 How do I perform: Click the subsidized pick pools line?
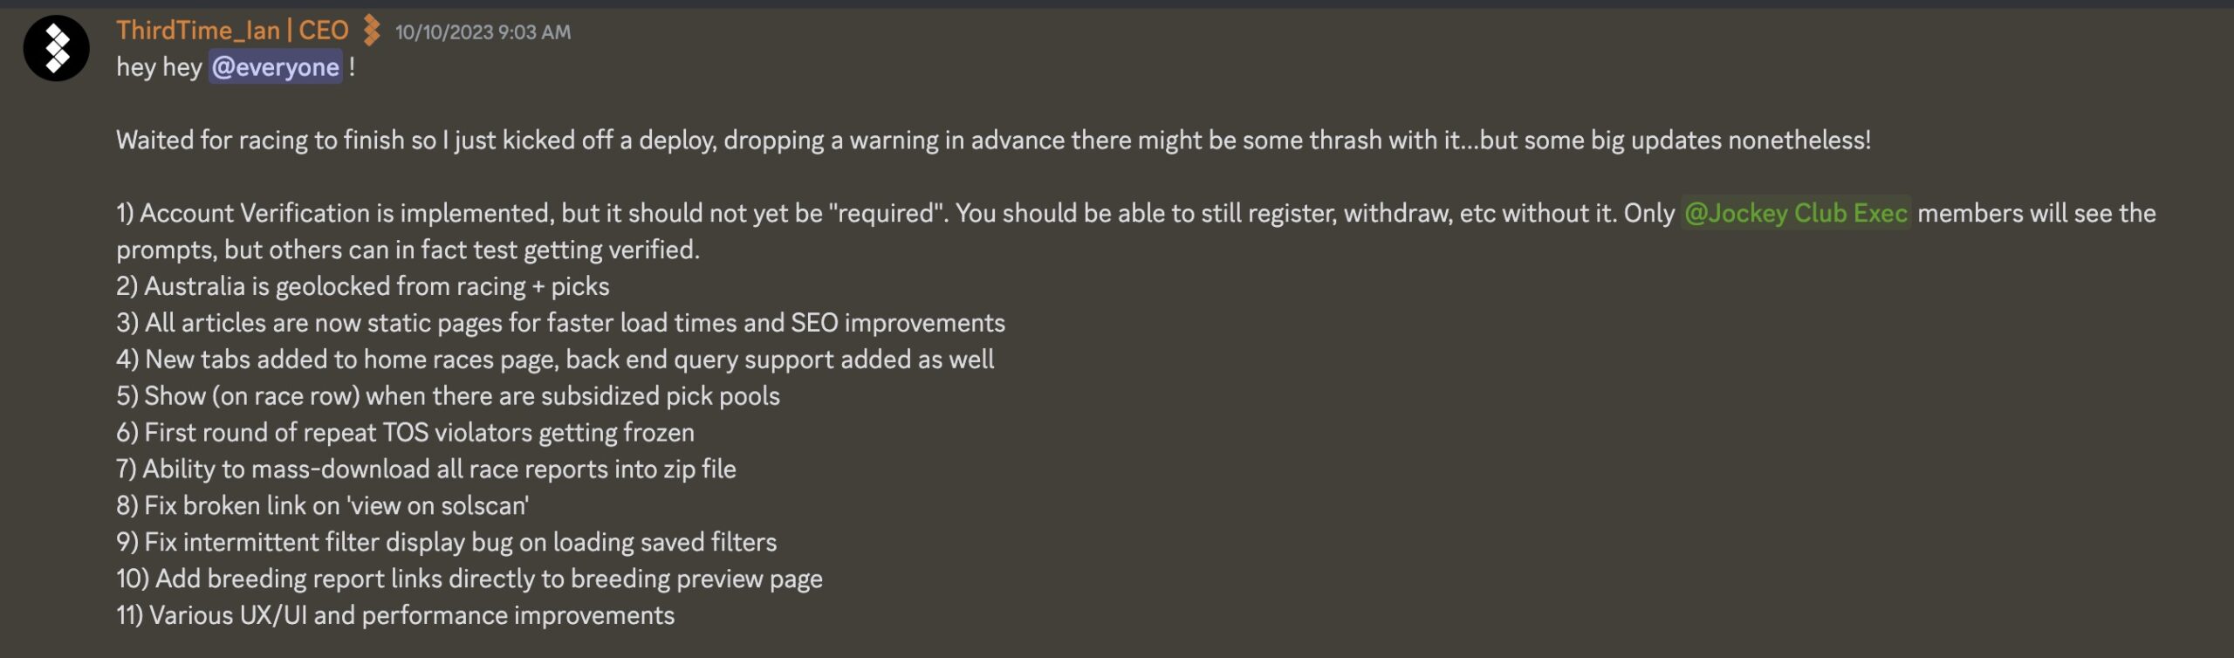click(448, 396)
